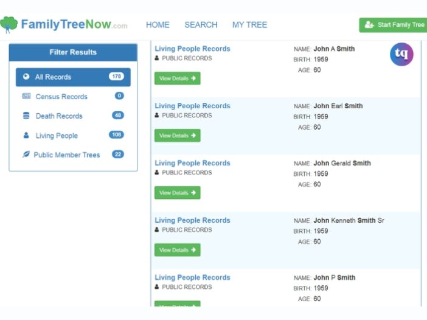Click person icon in John P Smith's PUBLIC RECORDS
This screenshot has width=427, height=320.
click(157, 287)
